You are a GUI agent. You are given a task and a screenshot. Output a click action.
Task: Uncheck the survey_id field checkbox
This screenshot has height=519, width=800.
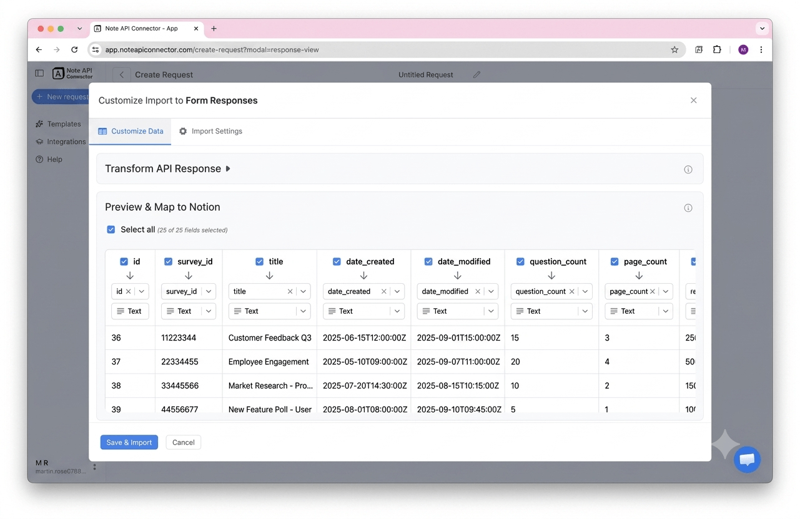(168, 262)
